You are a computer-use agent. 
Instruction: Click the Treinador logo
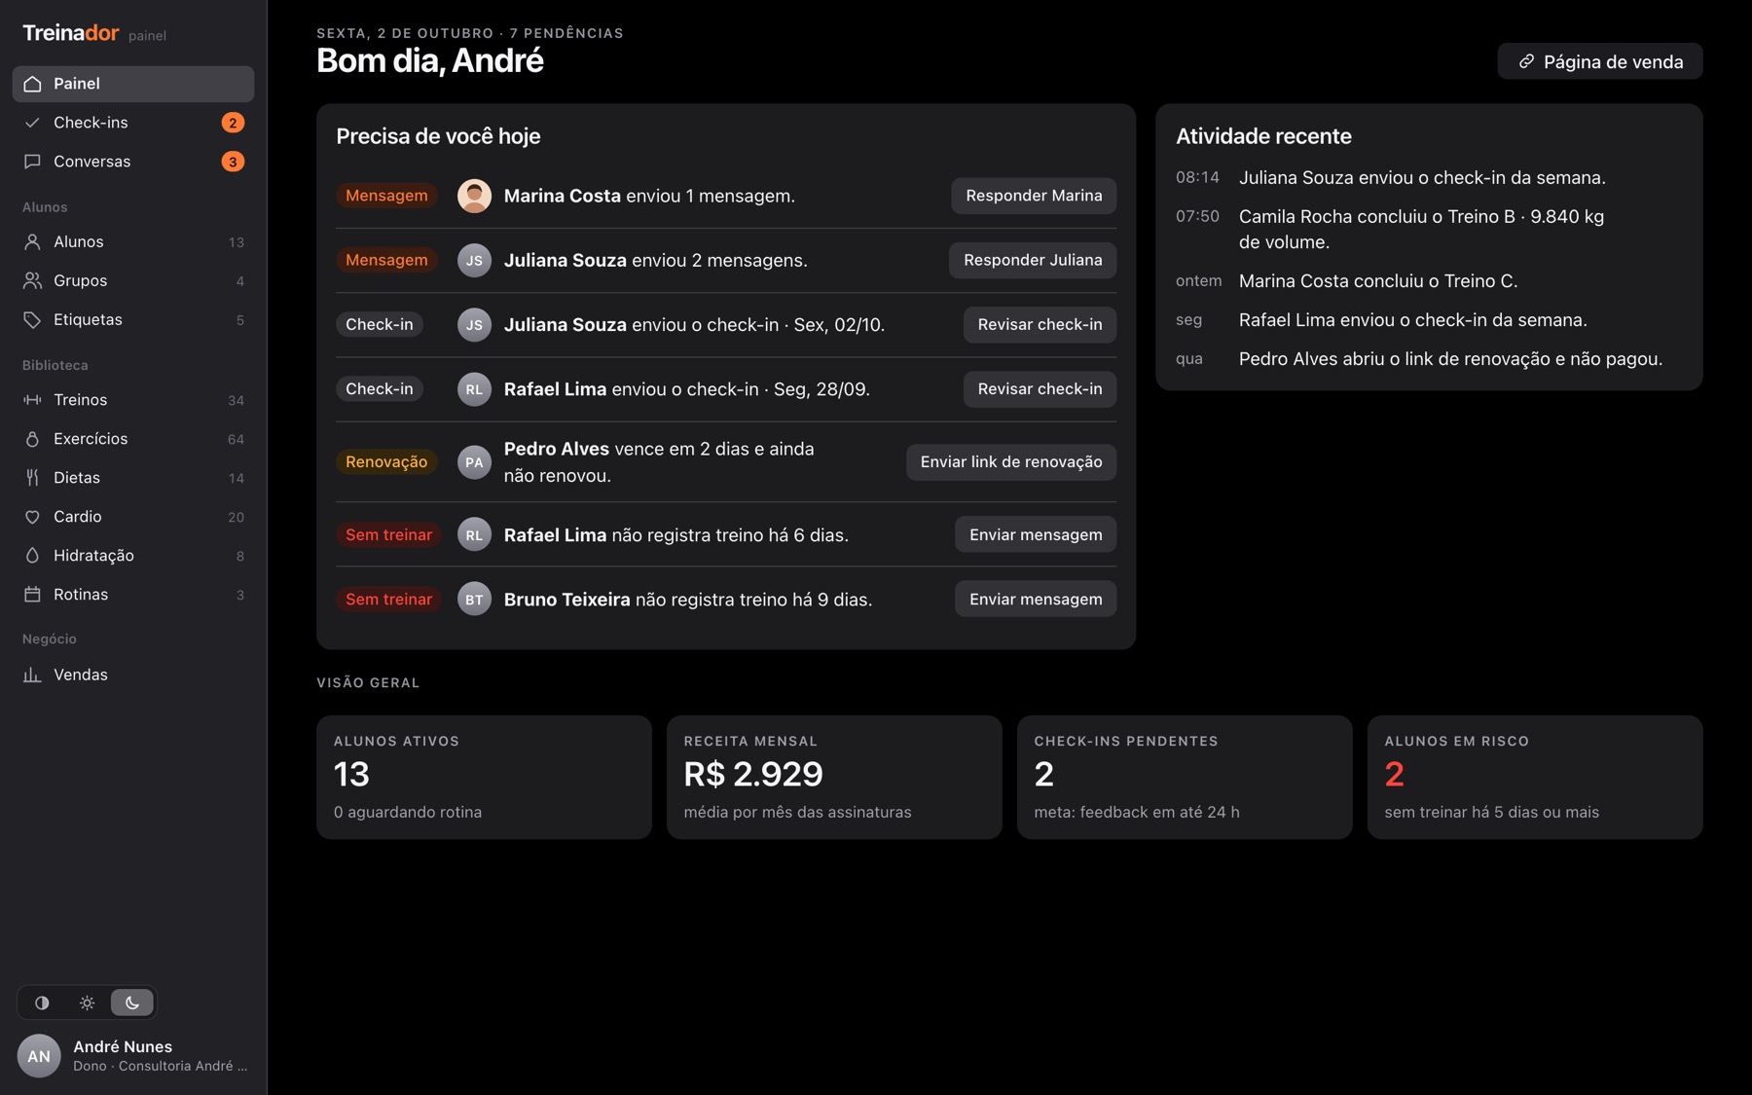click(71, 33)
